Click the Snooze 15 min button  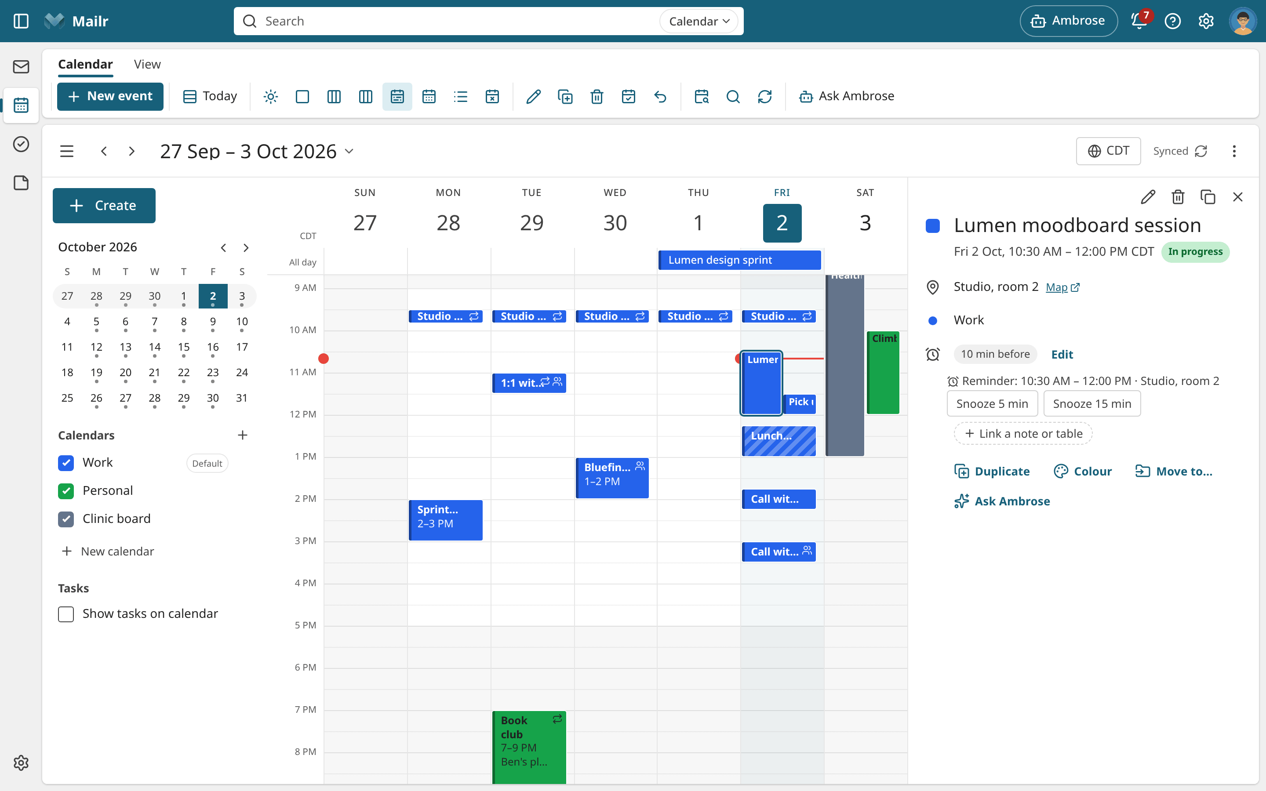tap(1092, 404)
